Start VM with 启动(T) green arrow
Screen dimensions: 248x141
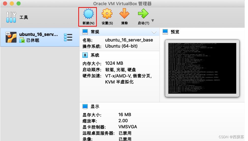tap(143, 14)
